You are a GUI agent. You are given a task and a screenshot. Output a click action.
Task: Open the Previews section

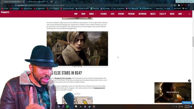pos(131,14)
